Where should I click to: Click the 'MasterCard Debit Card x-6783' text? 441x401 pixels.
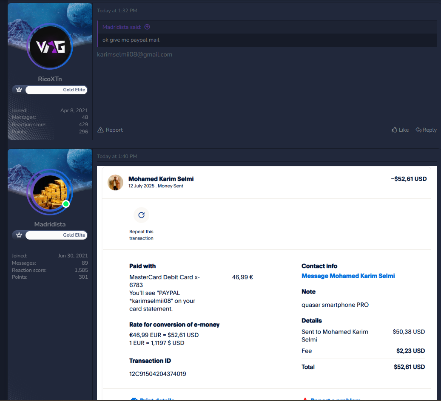click(x=165, y=281)
